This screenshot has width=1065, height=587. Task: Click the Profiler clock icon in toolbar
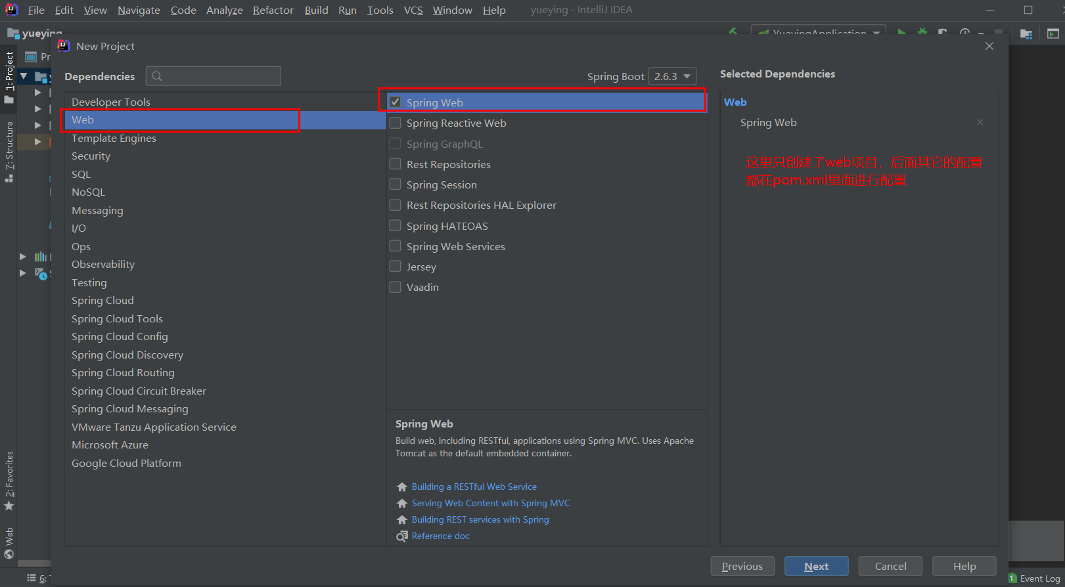click(964, 32)
